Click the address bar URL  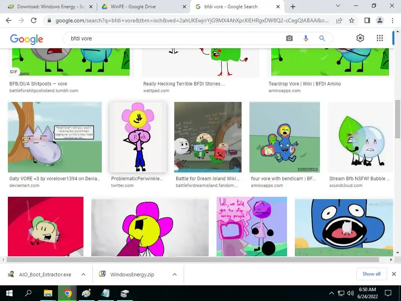192,20
